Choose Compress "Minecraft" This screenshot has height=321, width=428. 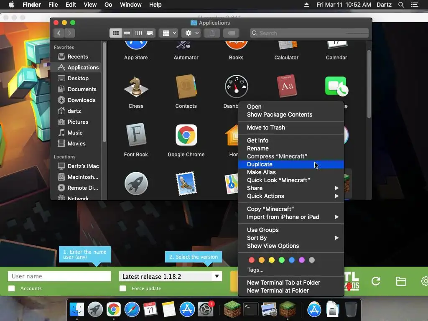291,156
